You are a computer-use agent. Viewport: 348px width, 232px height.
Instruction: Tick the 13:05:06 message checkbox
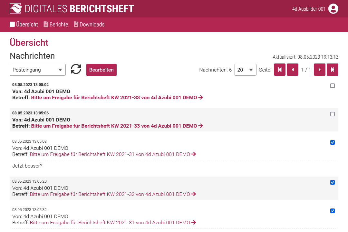click(333, 114)
